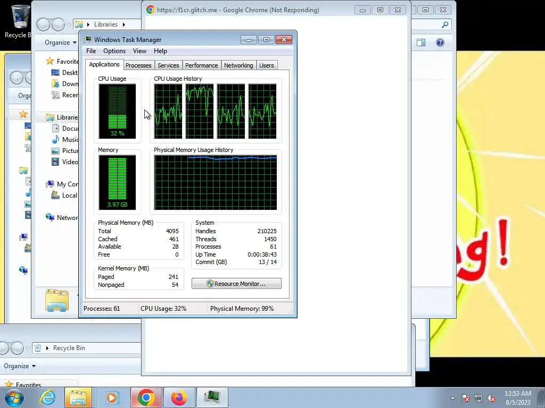This screenshot has width=545, height=408.
Task: Click the Up Time value 0:00:38:43
Action: coord(262,254)
